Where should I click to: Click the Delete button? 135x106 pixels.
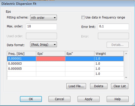click(99, 86)
